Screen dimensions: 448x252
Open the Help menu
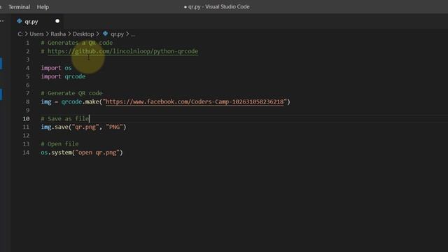click(43, 7)
